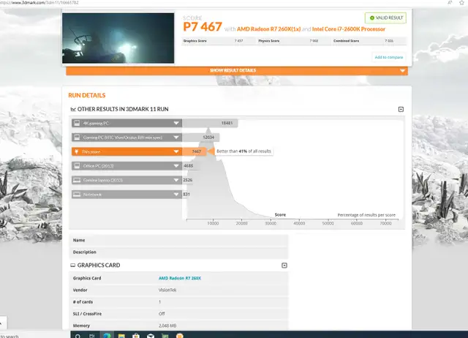Expand the Show Result Details arrow

coord(402,71)
